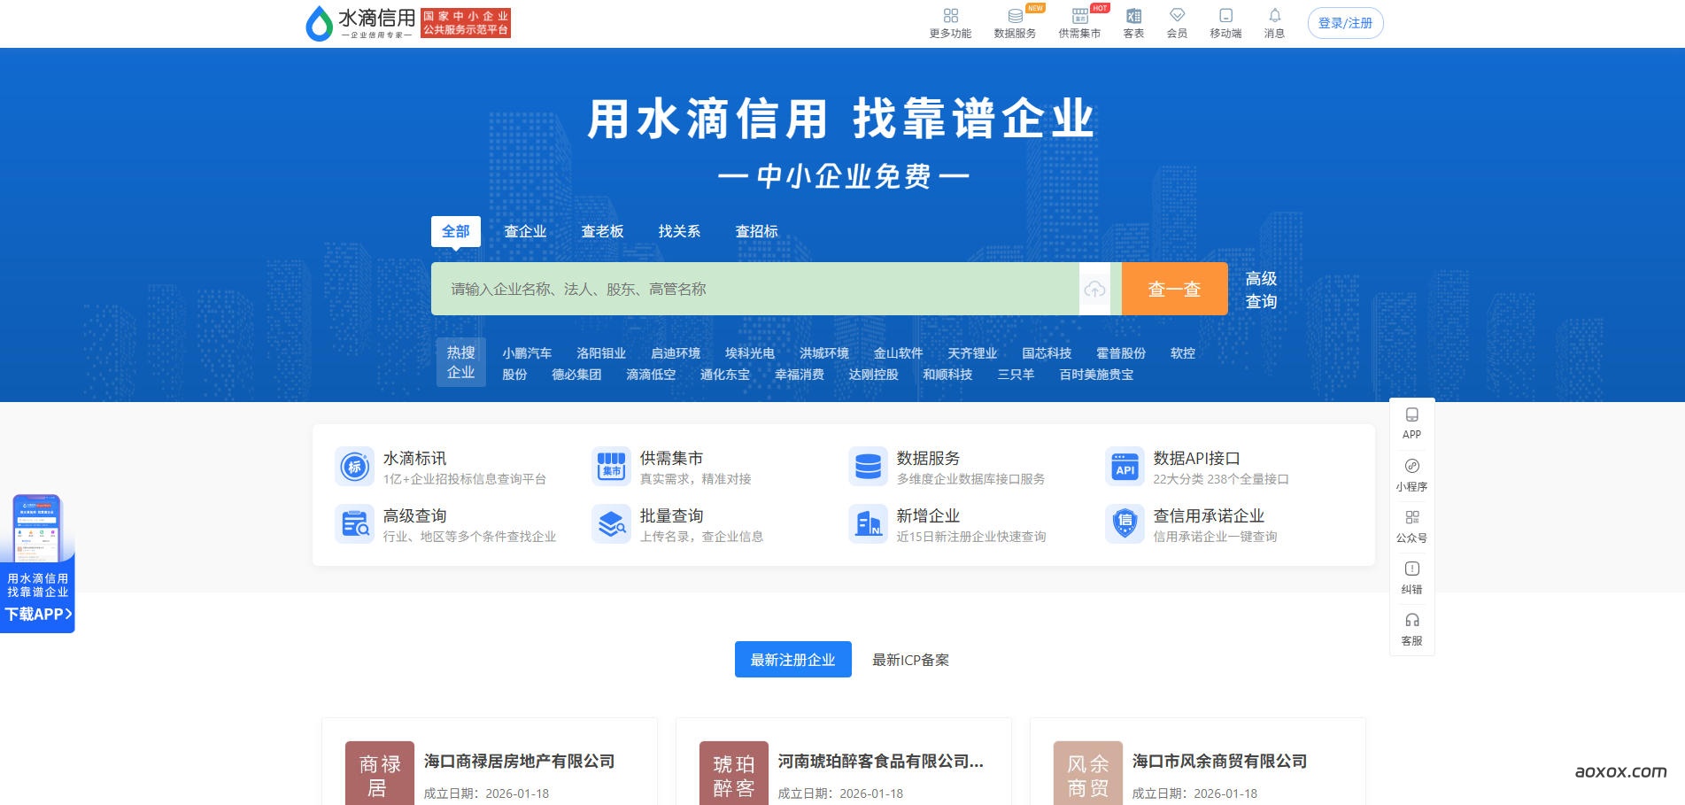Open the 批量查询 icon
The image size is (1685, 805).
pos(611,523)
